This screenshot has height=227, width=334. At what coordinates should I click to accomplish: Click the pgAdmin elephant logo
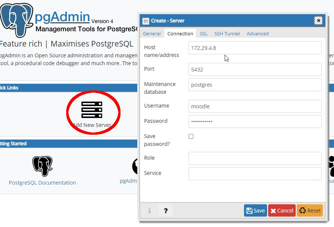(16, 19)
